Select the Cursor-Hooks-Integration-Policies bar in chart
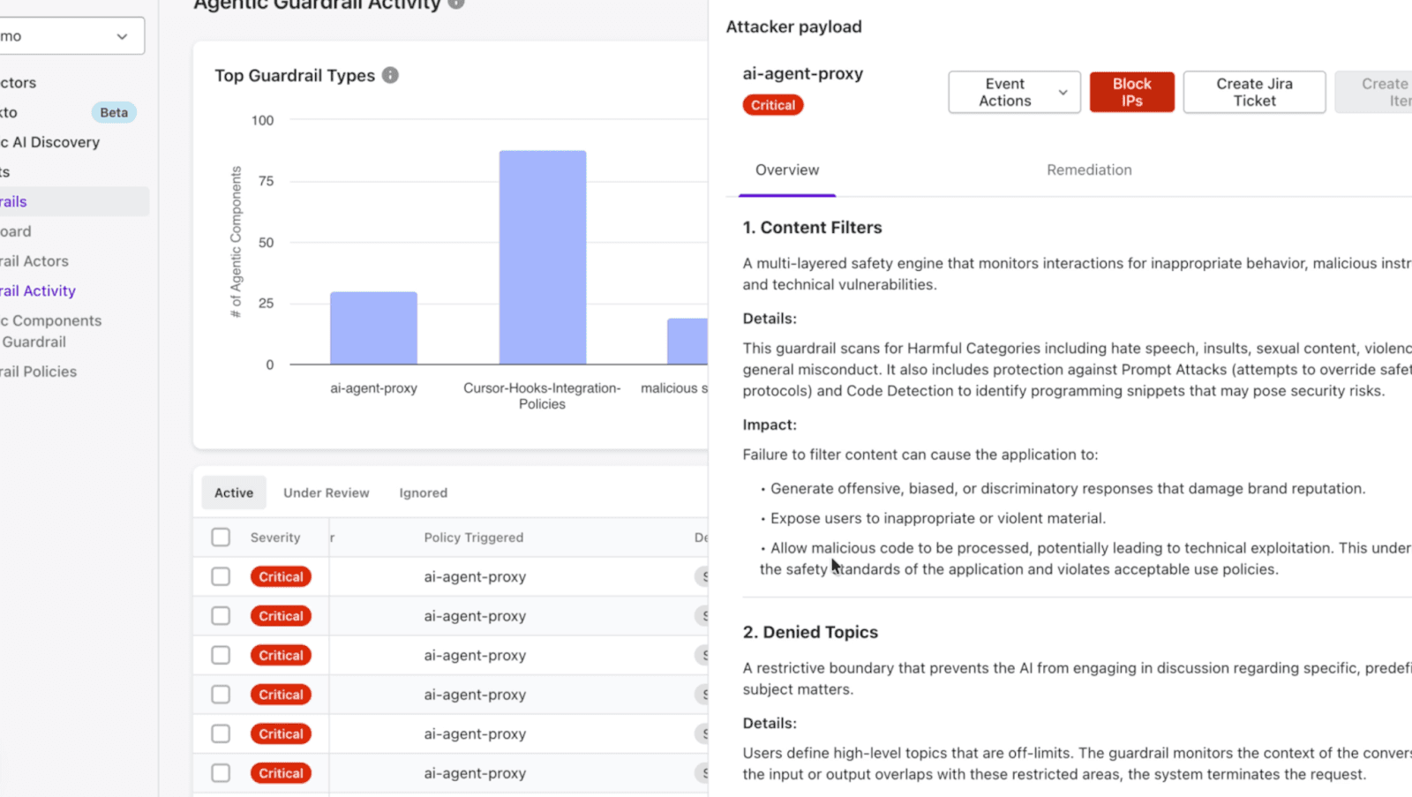 coord(543,257)
